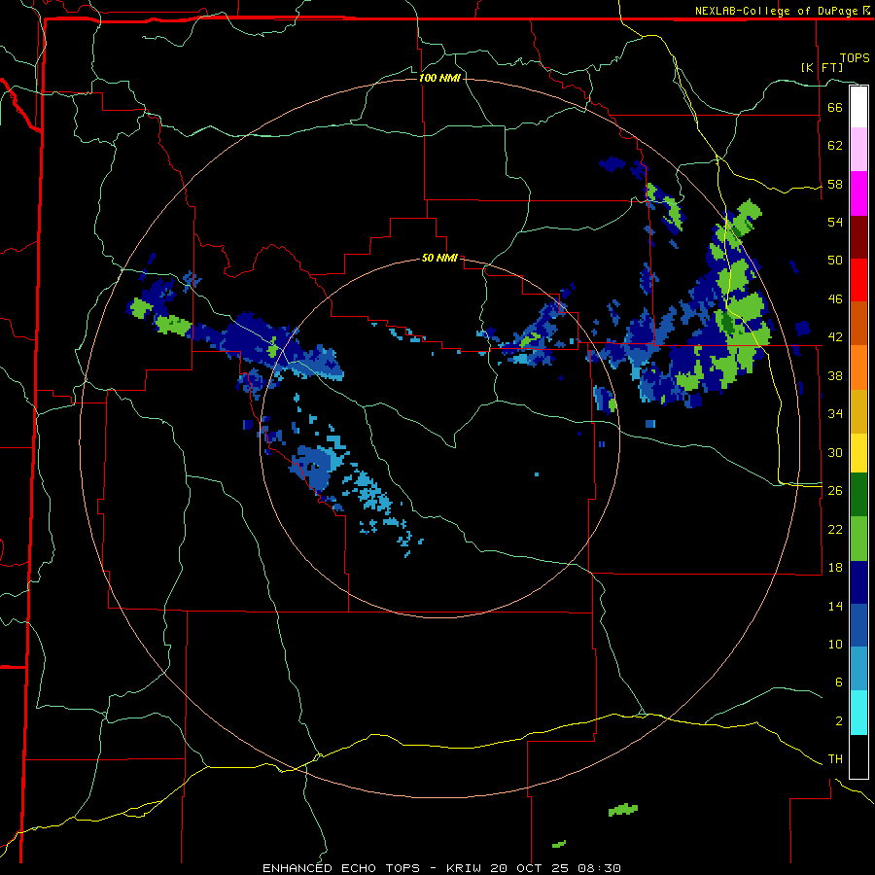Click the '30' legend value
This screenshot has height=875, width=875.
[835, 452]
